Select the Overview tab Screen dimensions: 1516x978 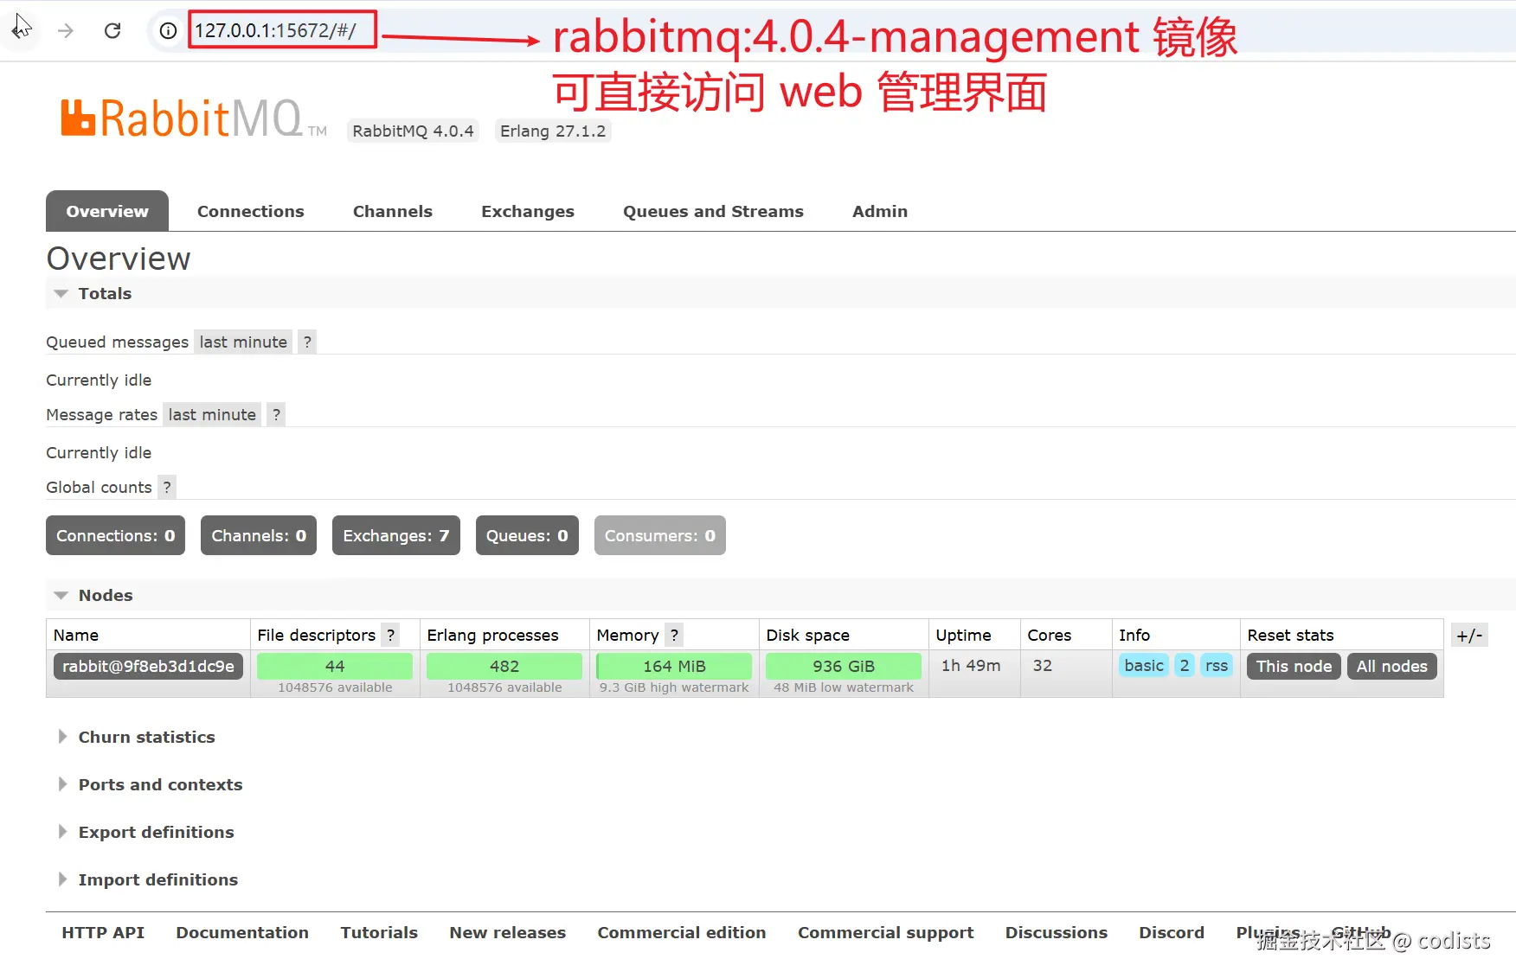coord(107,211)
